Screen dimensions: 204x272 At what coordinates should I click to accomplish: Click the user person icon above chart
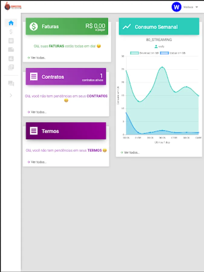click(x=156, y=47)
